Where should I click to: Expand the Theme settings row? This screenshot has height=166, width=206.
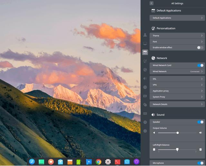177,36
